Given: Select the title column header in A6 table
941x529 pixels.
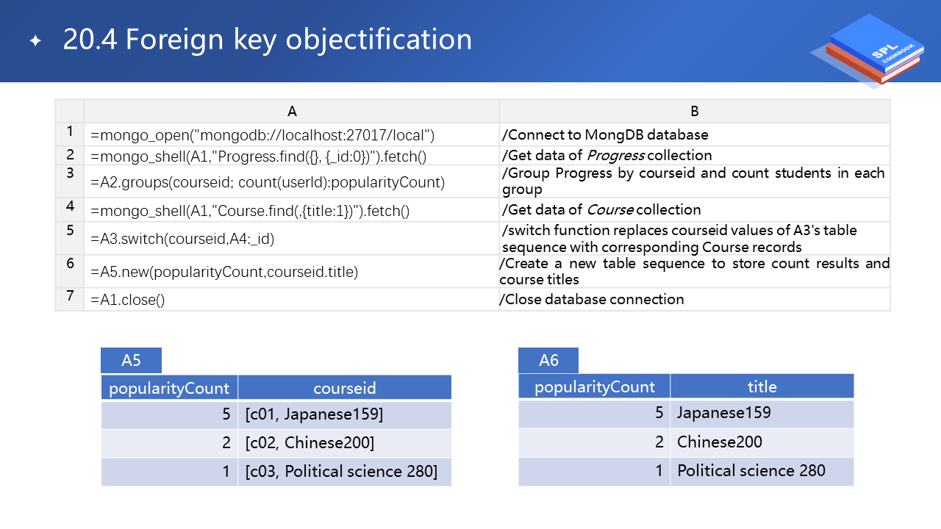Looking at the screenshot, I should point(762,386).
